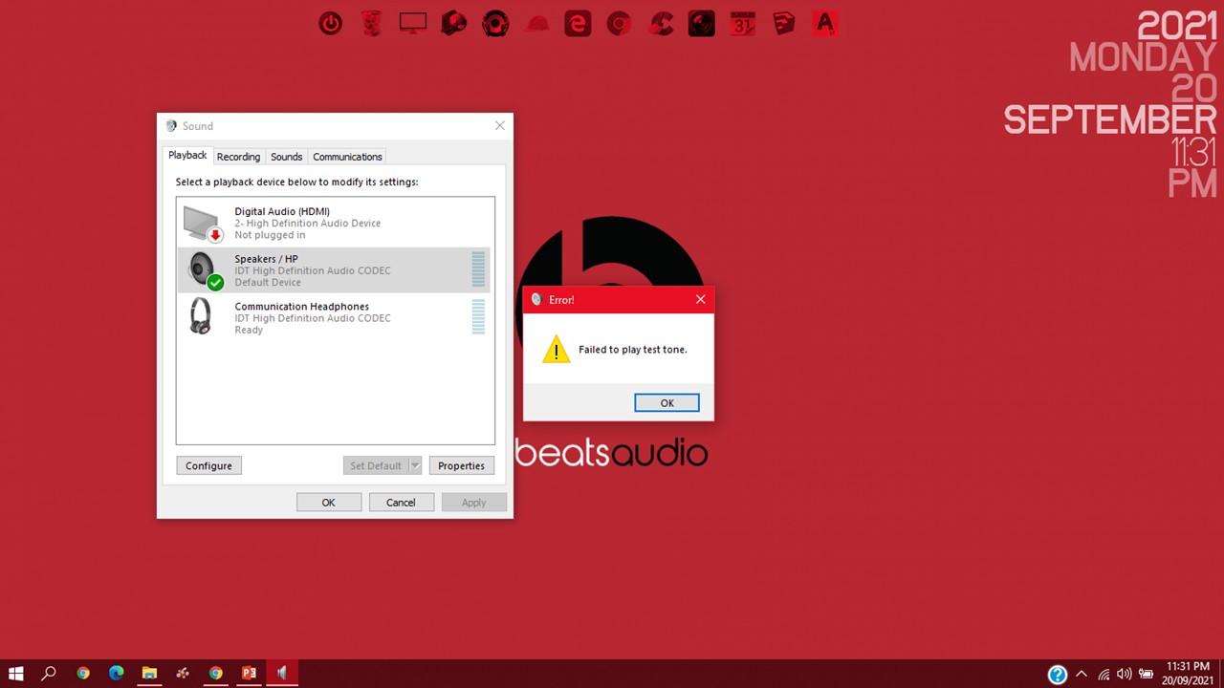Image resolution: width=1224 pixels, height=688 pixels.
Task: Switch to the Recording tab
Action: (x=238, y=157)
